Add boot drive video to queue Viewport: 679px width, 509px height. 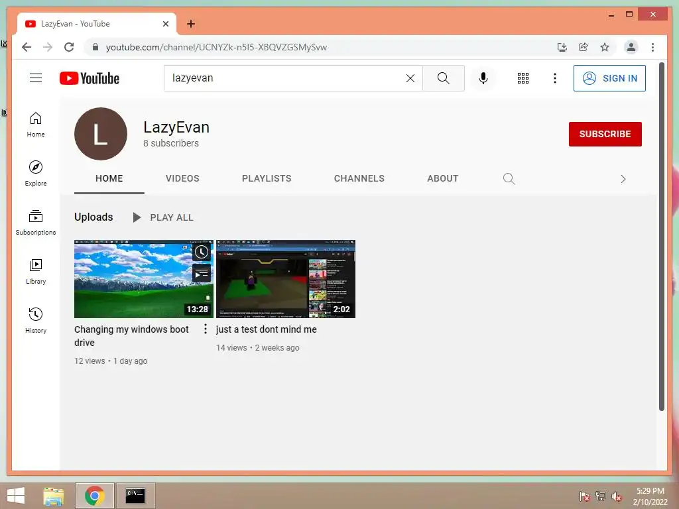coord(202,274)
